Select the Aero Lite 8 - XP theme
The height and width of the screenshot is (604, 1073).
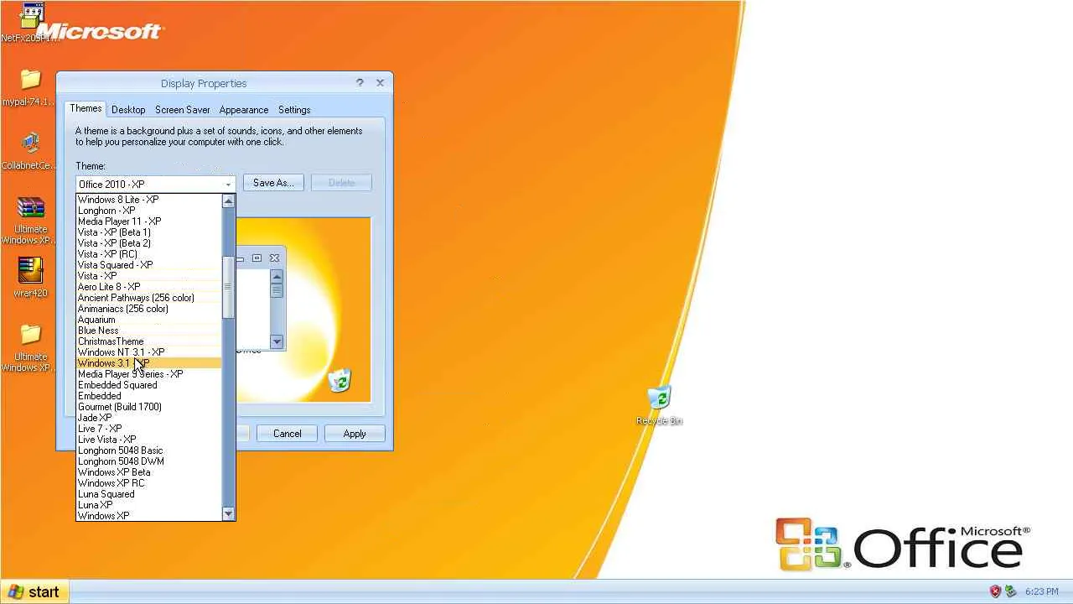[x=149, y=287]
